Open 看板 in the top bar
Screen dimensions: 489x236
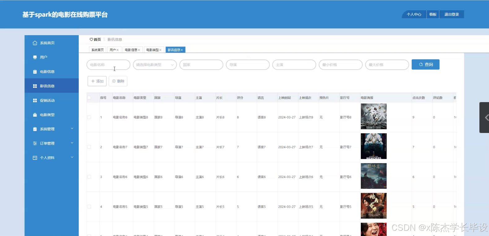tap(433, 14)
